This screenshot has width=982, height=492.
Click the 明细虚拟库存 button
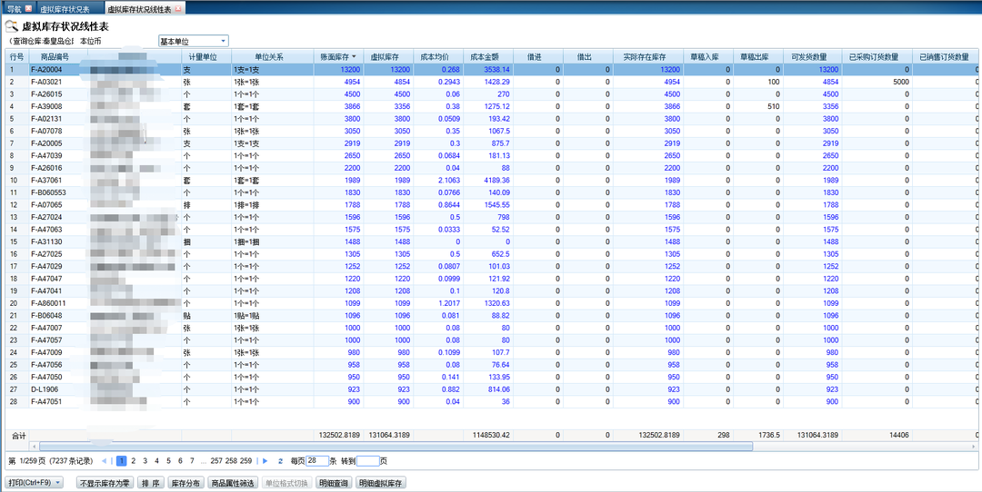380,483
